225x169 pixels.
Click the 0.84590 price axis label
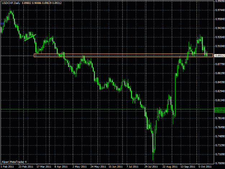220,82
